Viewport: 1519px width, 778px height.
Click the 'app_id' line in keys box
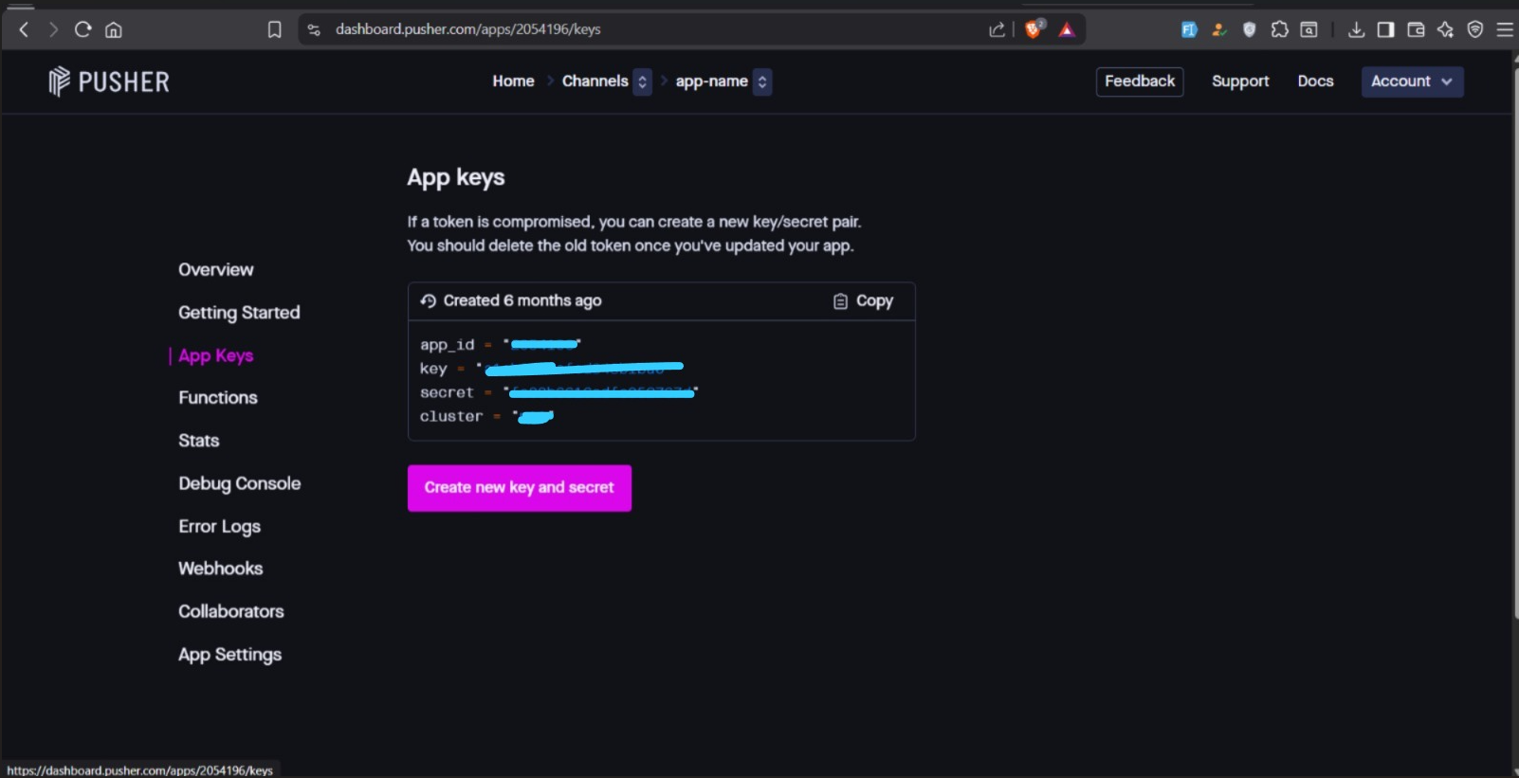pos(501,345)
